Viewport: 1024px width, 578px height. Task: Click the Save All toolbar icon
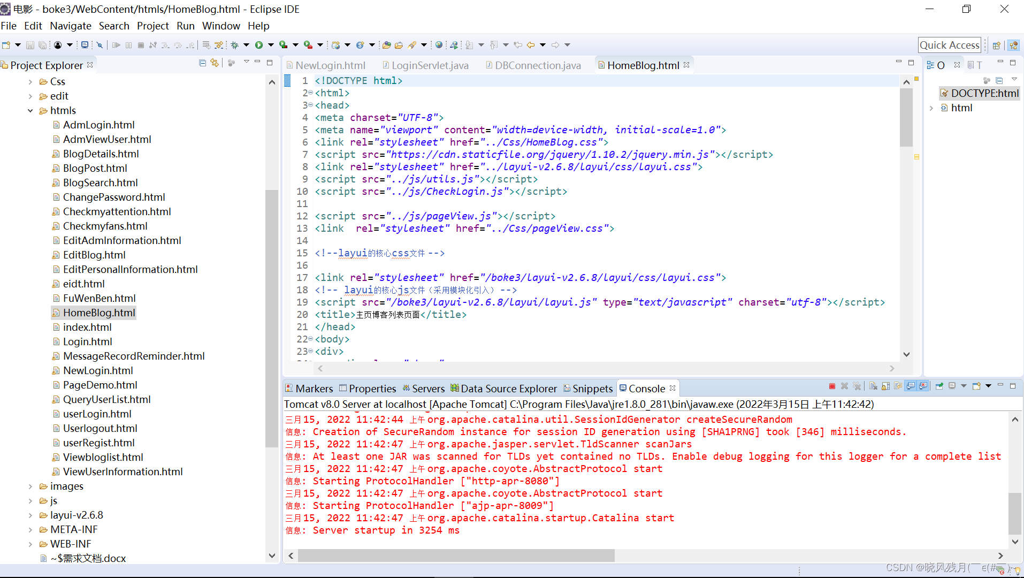point(42,45)
